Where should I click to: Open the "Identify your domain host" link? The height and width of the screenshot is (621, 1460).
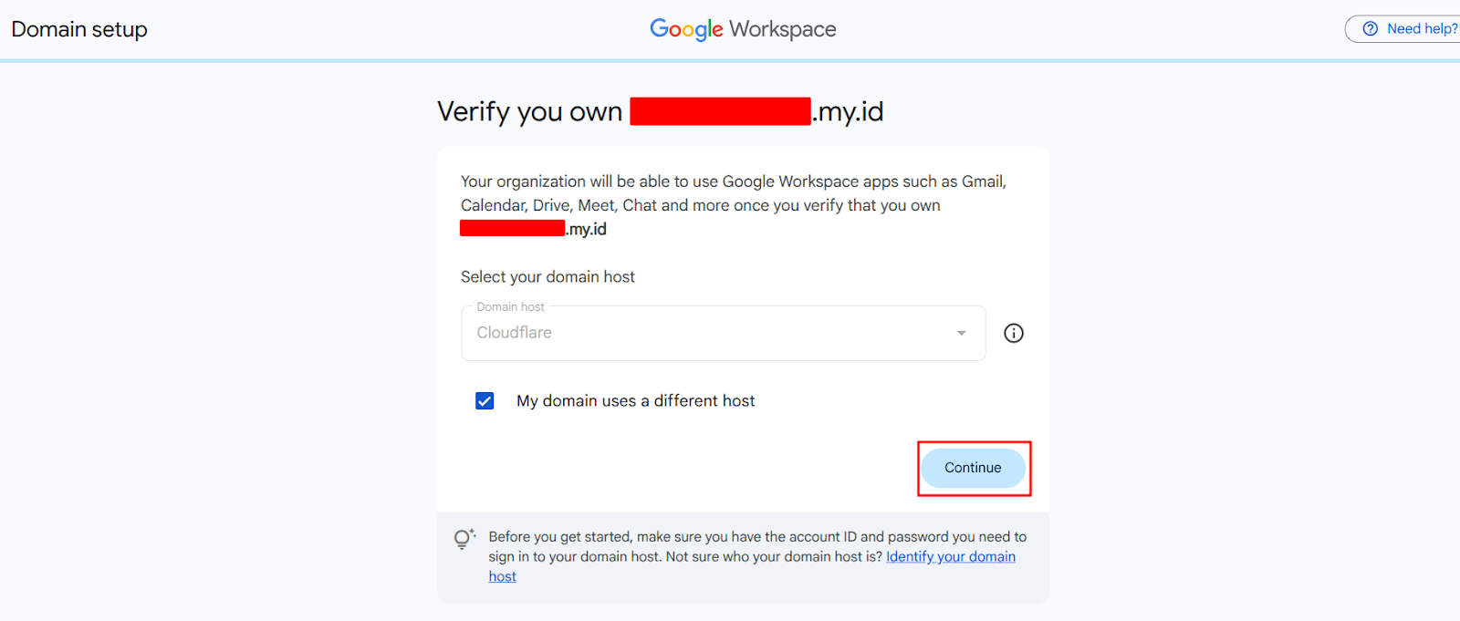(x=950, y=557)
